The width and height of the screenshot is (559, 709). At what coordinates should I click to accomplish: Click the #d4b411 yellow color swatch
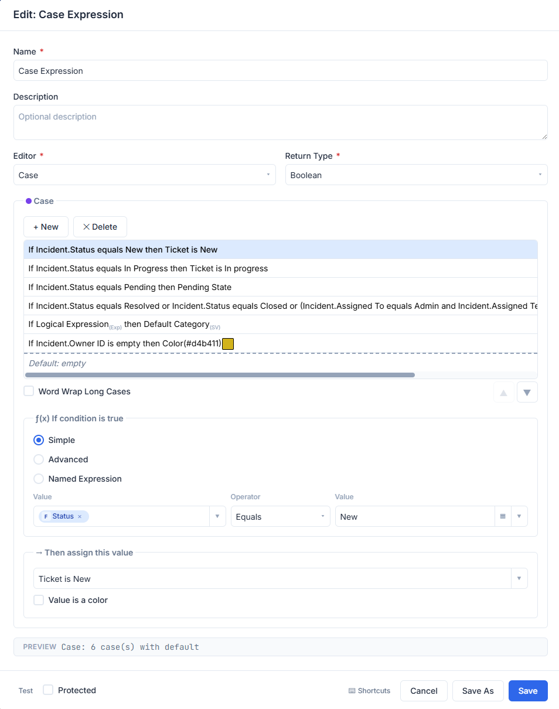point(228,344)
